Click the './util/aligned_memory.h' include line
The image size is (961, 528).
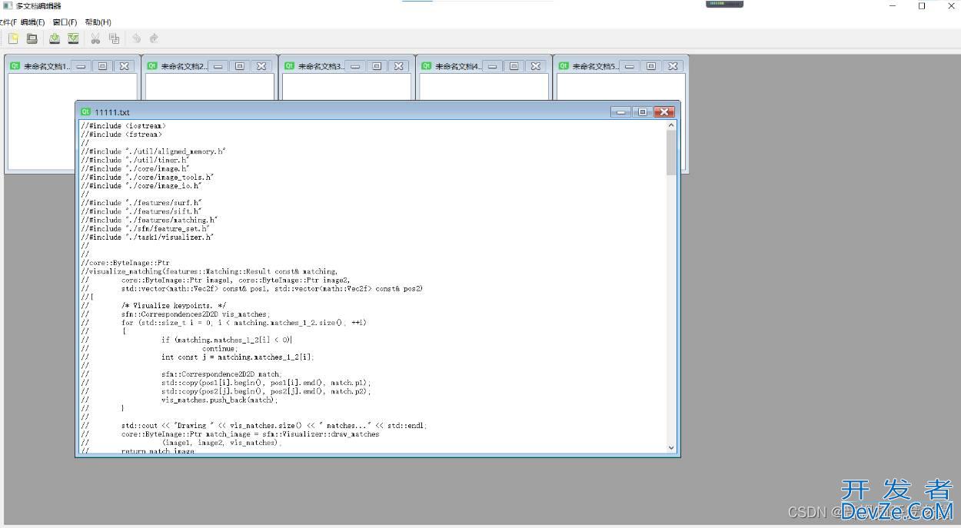153,151
